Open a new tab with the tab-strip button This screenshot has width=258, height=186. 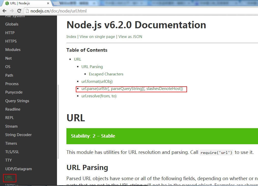click(56, 3)
